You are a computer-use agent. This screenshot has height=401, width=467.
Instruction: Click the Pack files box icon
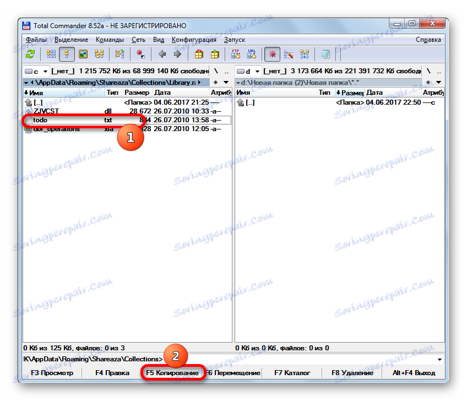199,54
